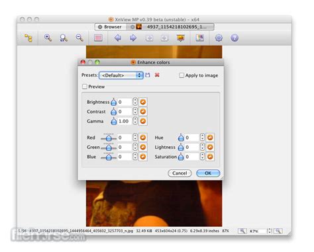Click the Hue slider handle
The image size is (314, 252).
coord(181,138)
